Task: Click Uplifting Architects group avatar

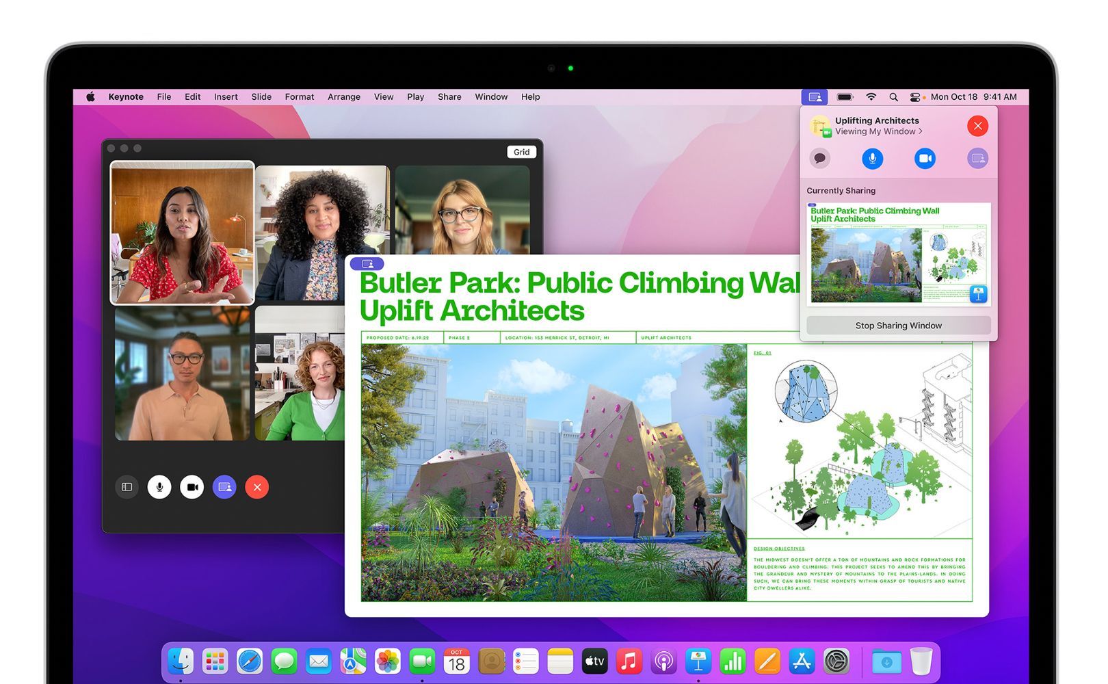Action: 820,127
